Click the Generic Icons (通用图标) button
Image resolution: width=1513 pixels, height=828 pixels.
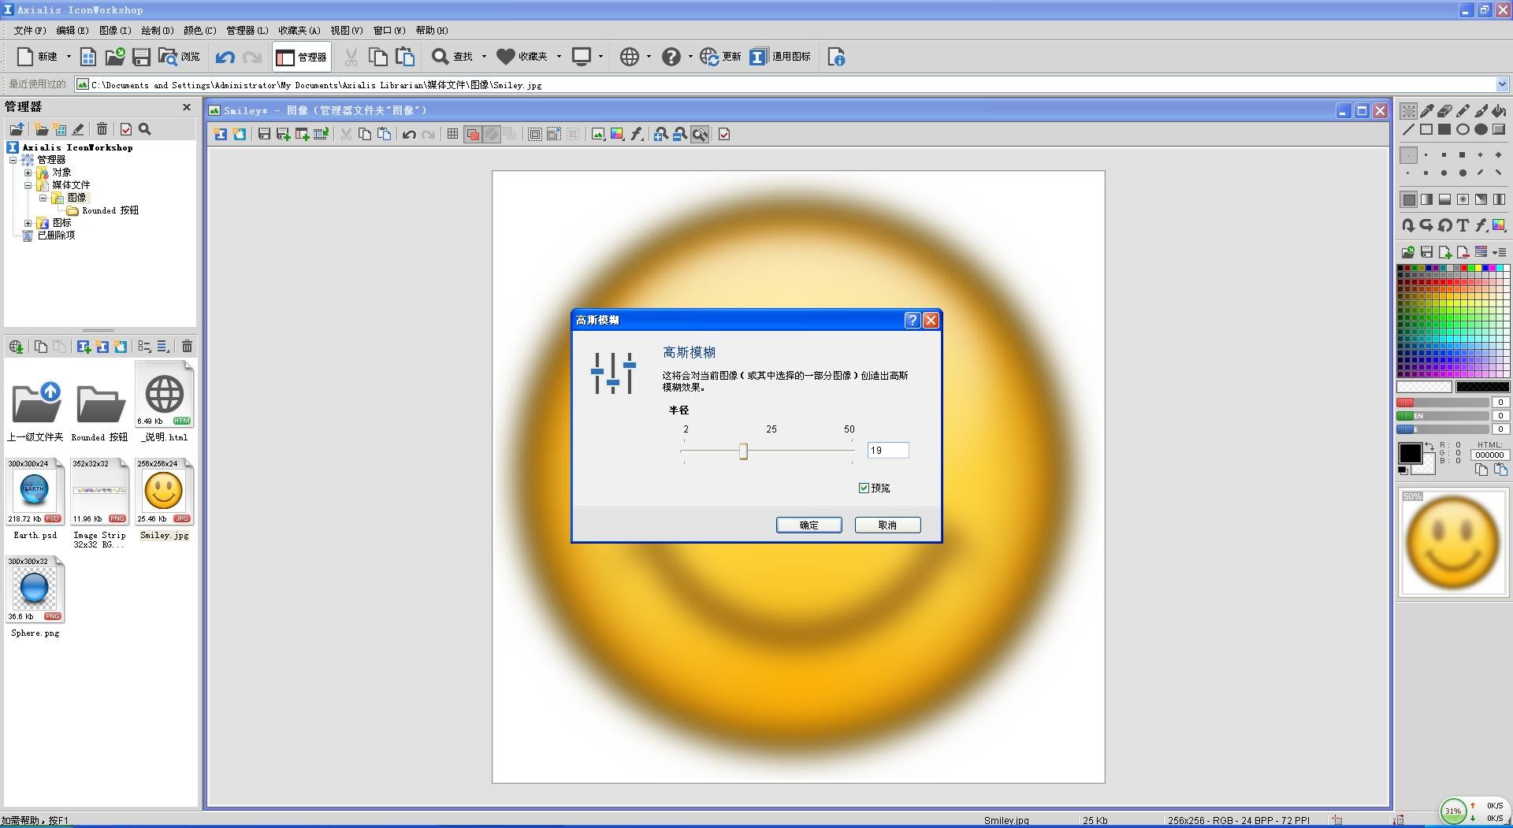point(780,57)
